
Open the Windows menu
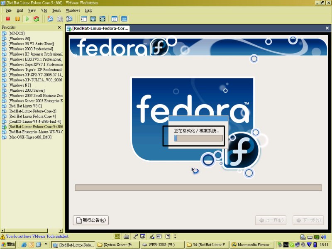point(73,10)
